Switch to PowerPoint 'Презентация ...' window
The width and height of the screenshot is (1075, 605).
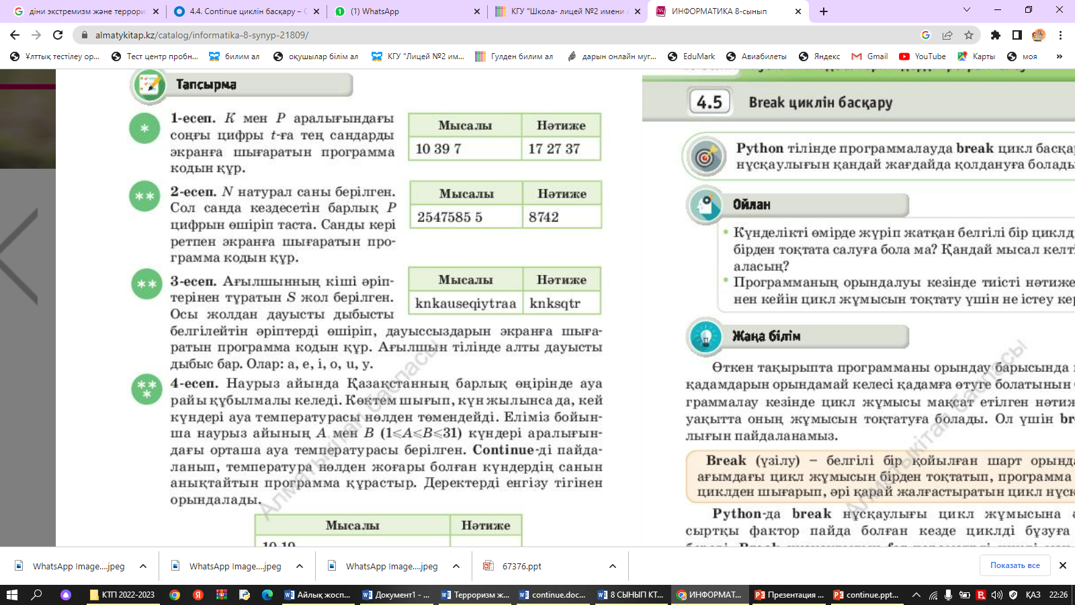tap(789, 595)
